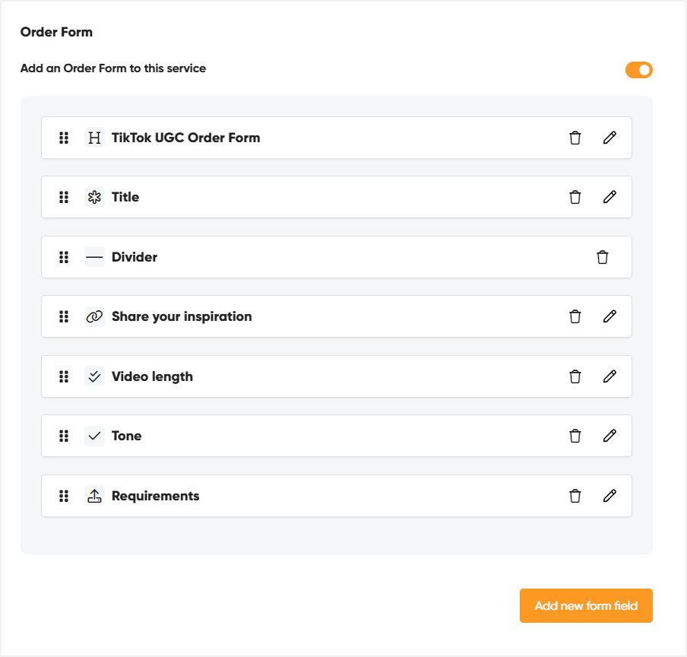Viewport: 687px width, 657px height.
Task: Edit Requirements using the pencil icon
Action: point(609,495)
